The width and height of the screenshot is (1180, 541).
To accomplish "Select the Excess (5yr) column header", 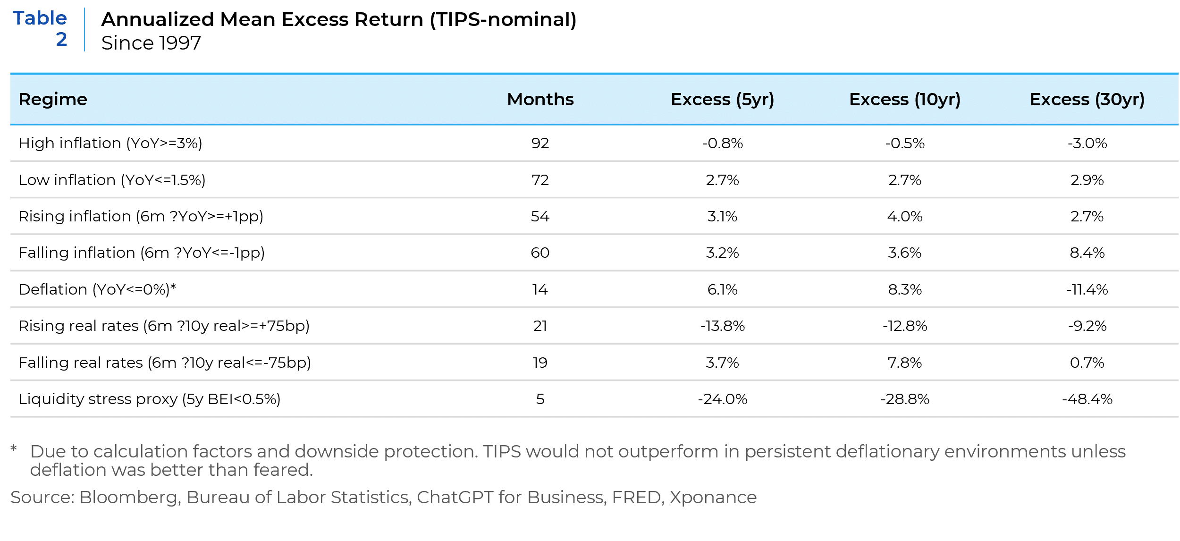I will click(x=722, y=100).
